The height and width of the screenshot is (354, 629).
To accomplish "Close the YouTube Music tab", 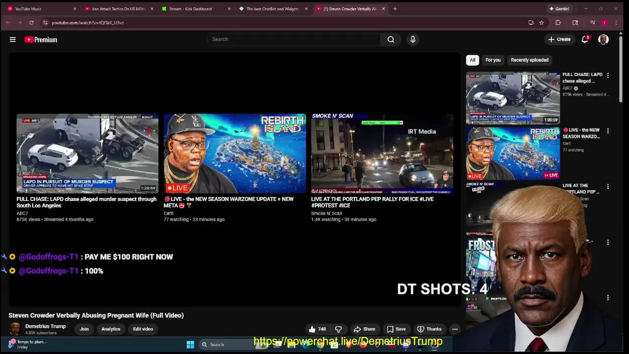I will 75,9.
